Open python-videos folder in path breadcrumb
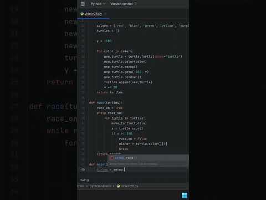 pos(100,186)
